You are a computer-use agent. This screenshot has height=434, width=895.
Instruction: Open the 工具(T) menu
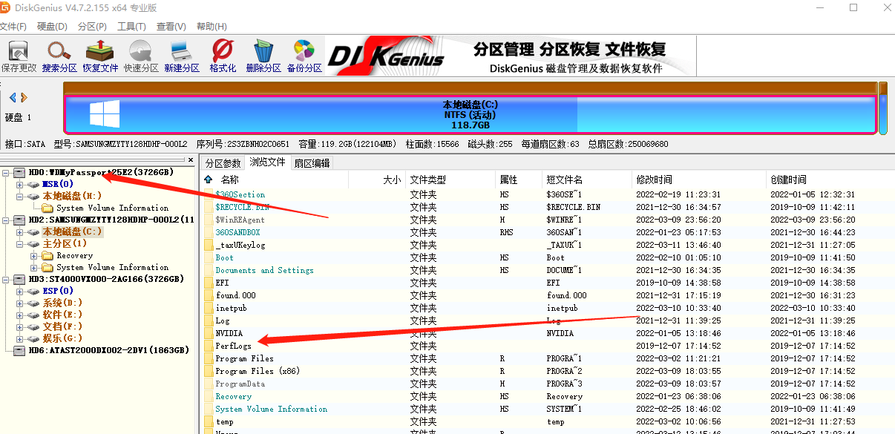[x=131, y=27]
